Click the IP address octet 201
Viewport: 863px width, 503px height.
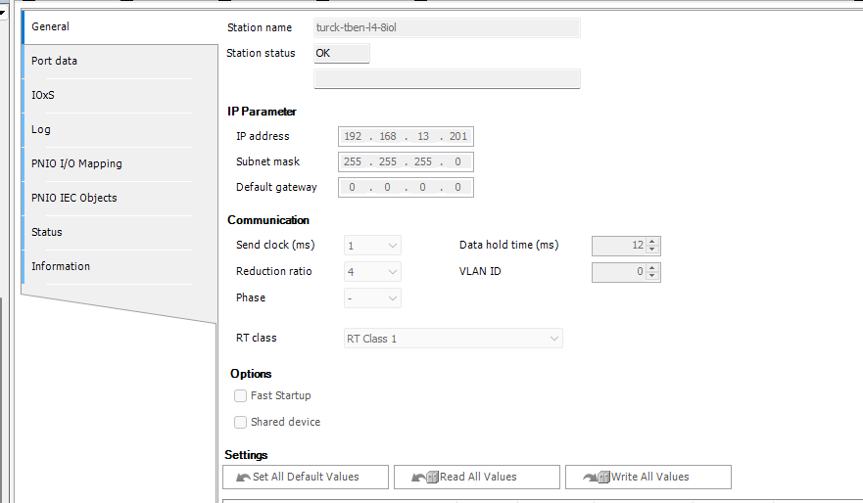point(457,136)
